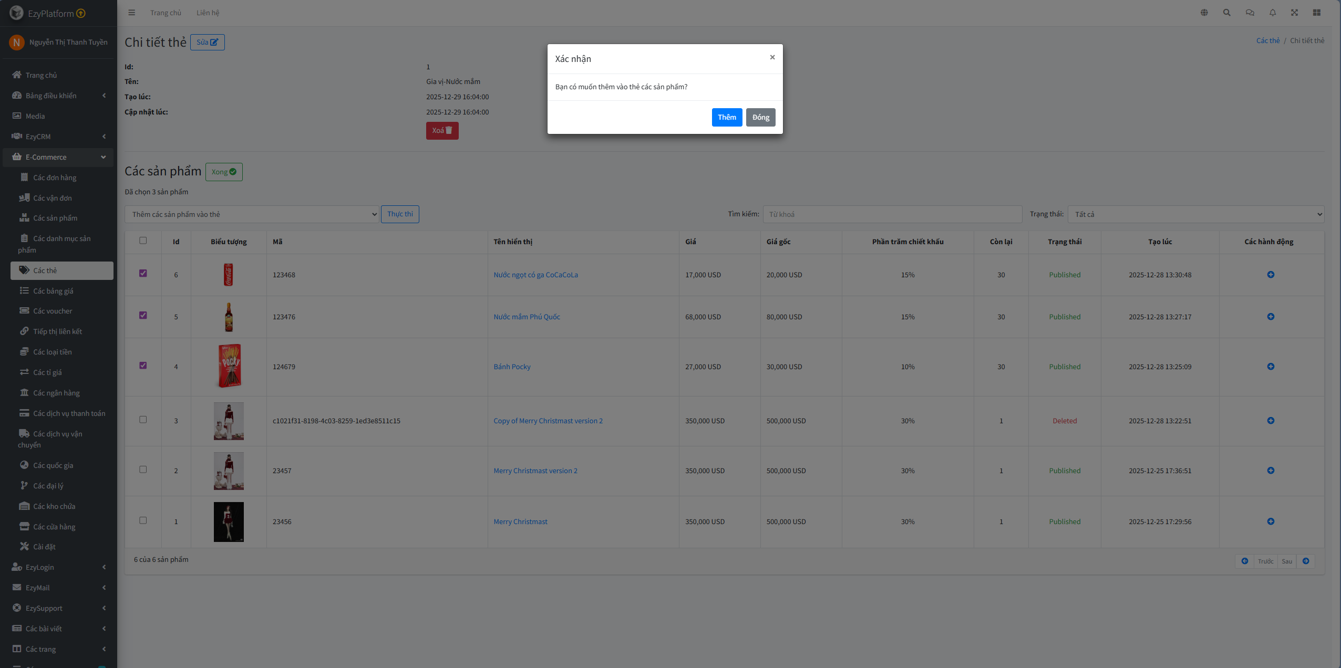
Task: Click the notifications bell icon
Action: pos(1272,13)
